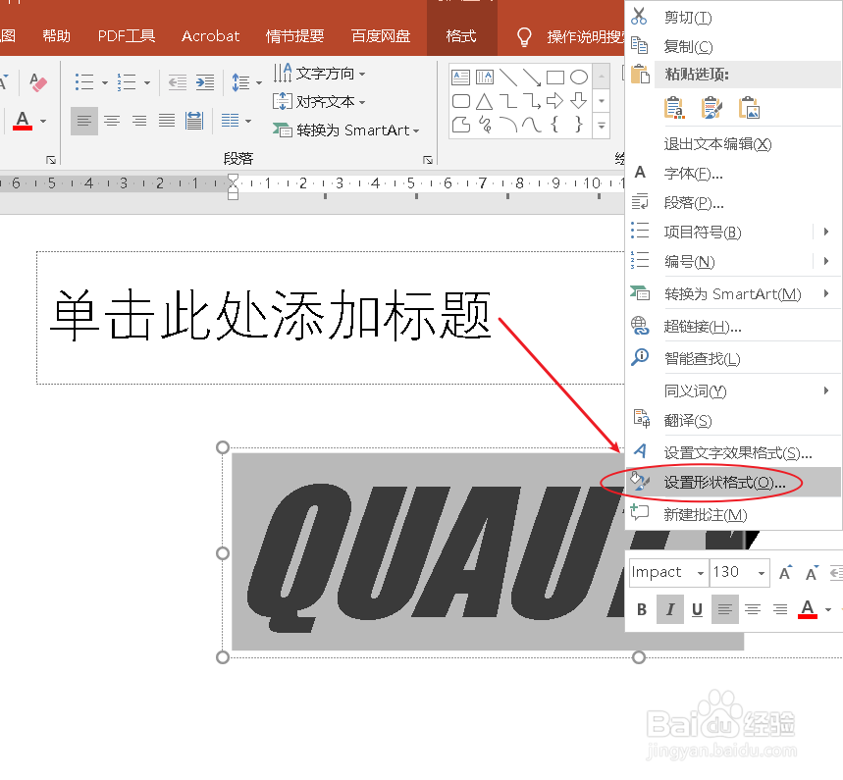The width and height of the screenshot is (843, 780).
Task: Toggle bold formatting in the mini toolbar
Action: pos(641,608)
